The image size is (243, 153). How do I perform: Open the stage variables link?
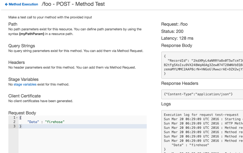(x=25, y=84)
